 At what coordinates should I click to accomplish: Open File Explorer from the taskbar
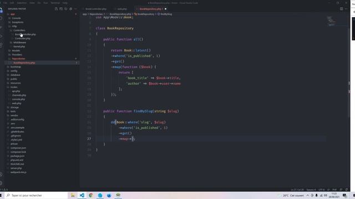pyautogui.click(x=73, y=195)
